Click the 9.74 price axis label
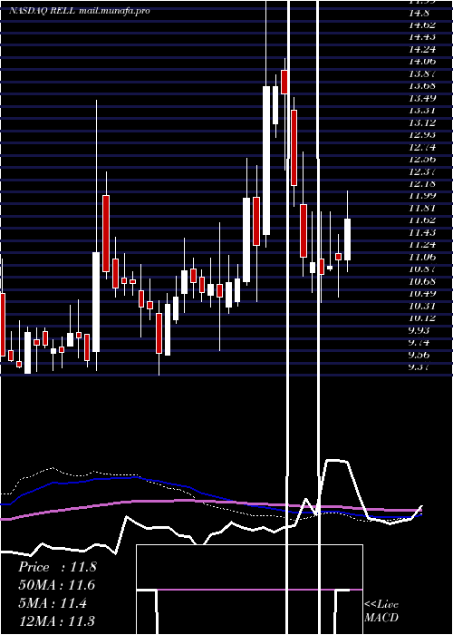Image resolution: width=453 pixels, height=635 pixels. [419, 342]
